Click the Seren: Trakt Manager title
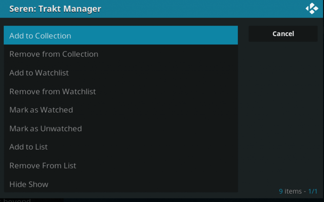The image size is (324, 202). pos(55,9)
